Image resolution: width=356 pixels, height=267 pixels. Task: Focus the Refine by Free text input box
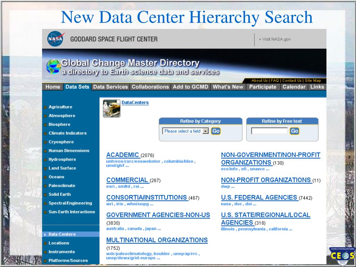click(269, 131)
